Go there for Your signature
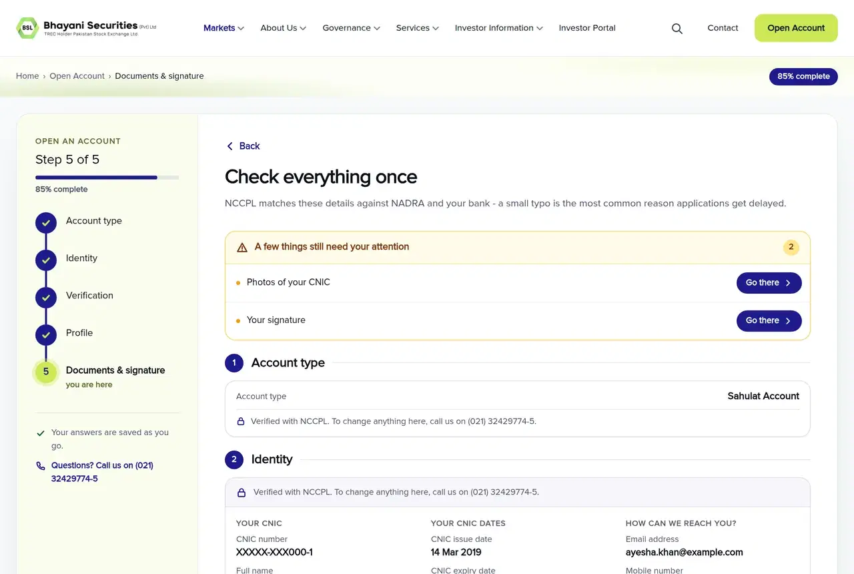Image resolution: width=854 pixels, height=574 pixels. [x=769, y=321]
